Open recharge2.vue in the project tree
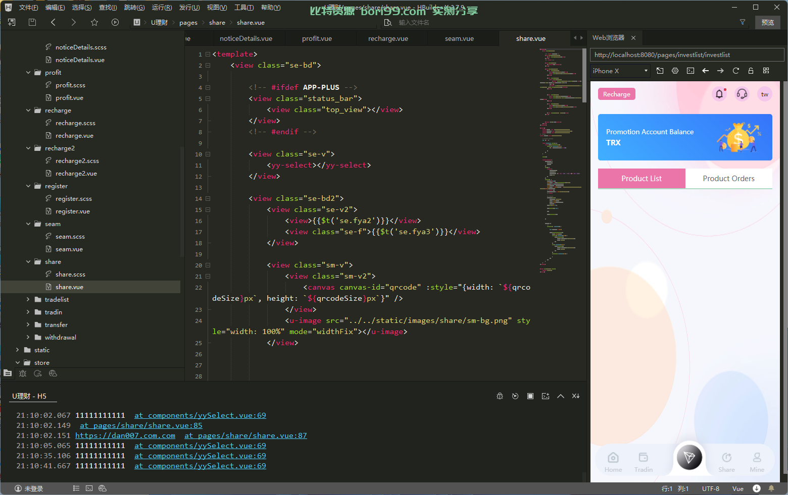 click(76, 174)
